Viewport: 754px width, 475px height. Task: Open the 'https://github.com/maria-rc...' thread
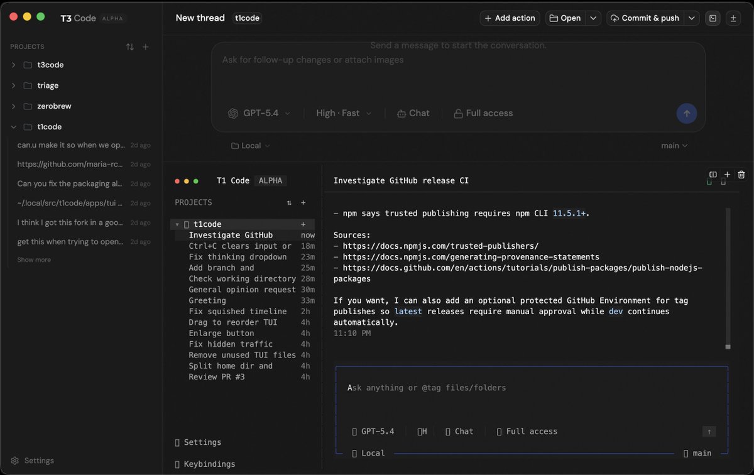(83, 165)
